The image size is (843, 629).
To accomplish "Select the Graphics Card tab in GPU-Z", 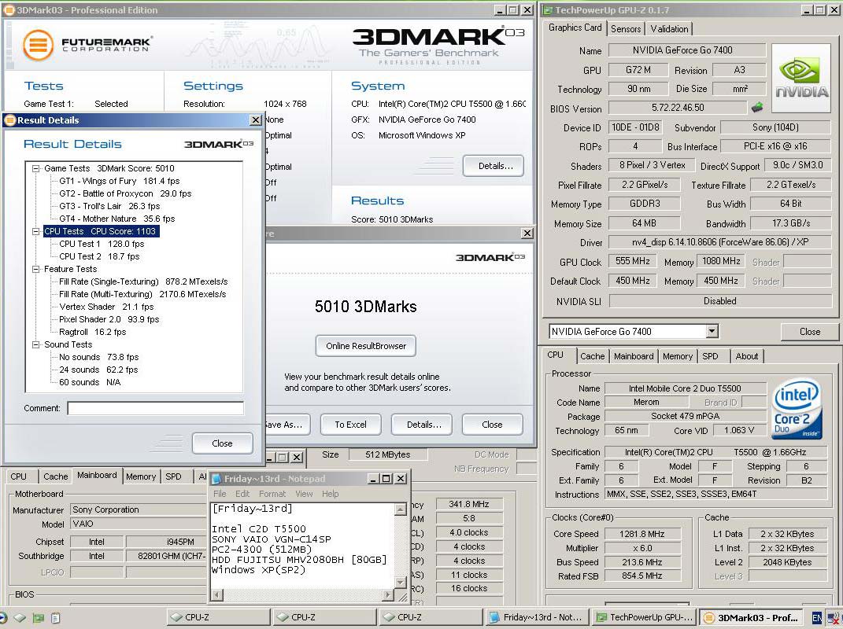I will click(x=575, y=28).
